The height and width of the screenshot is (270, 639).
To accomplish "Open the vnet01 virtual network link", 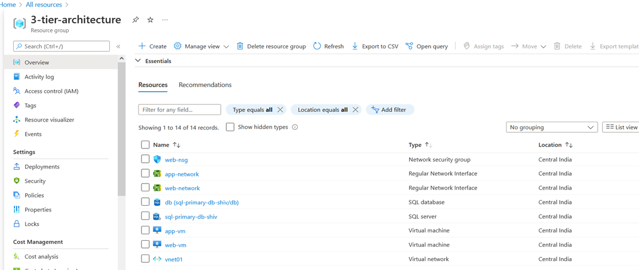I will (x=173, y=259).
